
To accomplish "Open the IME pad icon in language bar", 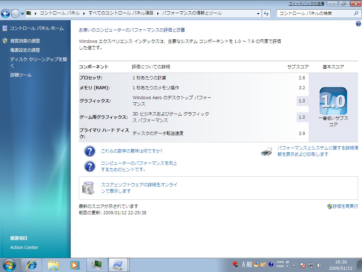I will pyautogui.click(x=256, y=264).
